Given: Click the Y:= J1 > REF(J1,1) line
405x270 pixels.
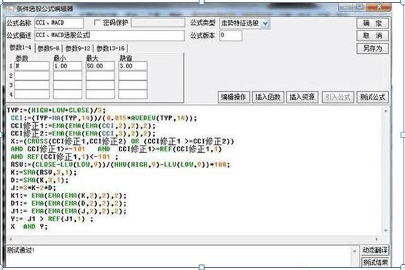Looking at the screenshot, I should (52, 219).
